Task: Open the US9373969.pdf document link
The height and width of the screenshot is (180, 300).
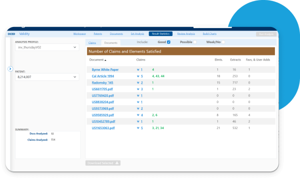Action: (102, 108)
